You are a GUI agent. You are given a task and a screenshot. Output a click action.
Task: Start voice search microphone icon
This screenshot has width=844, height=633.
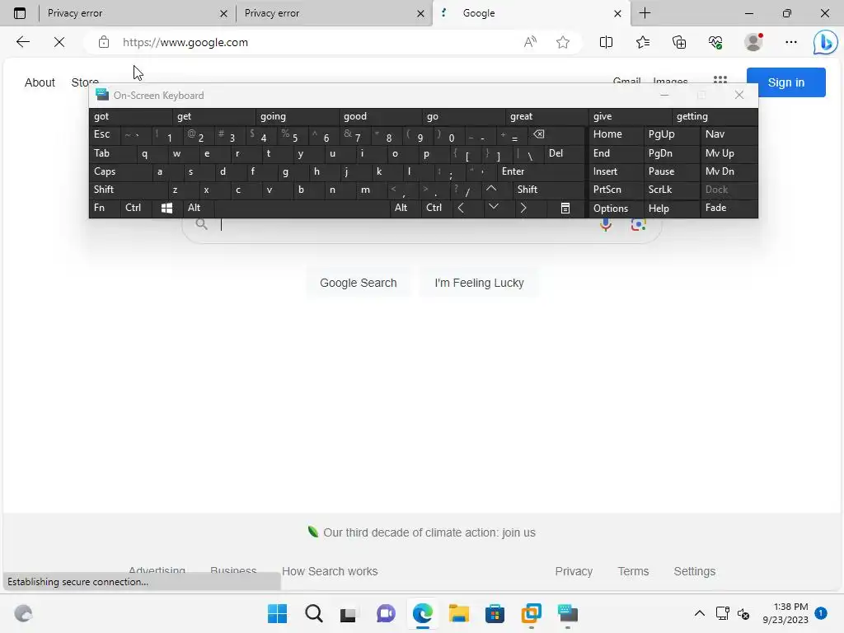606,225
